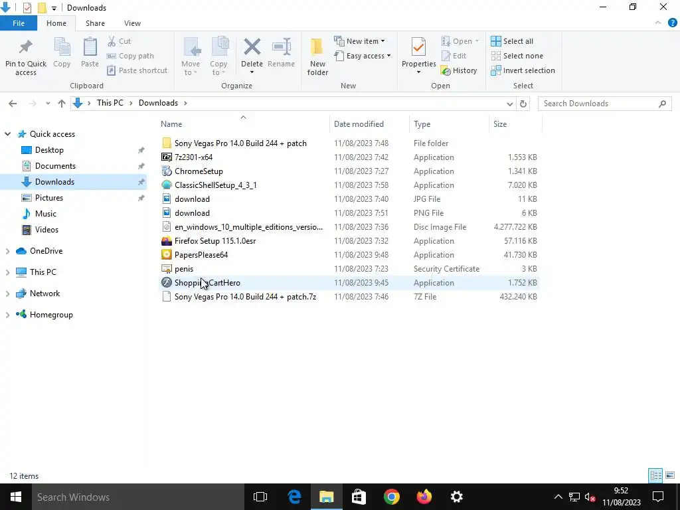Image resolution: width=680 pixels, height=510 pixels.
Task: Minimize the ribbon with chevron
Action: [x=658, y=23]
